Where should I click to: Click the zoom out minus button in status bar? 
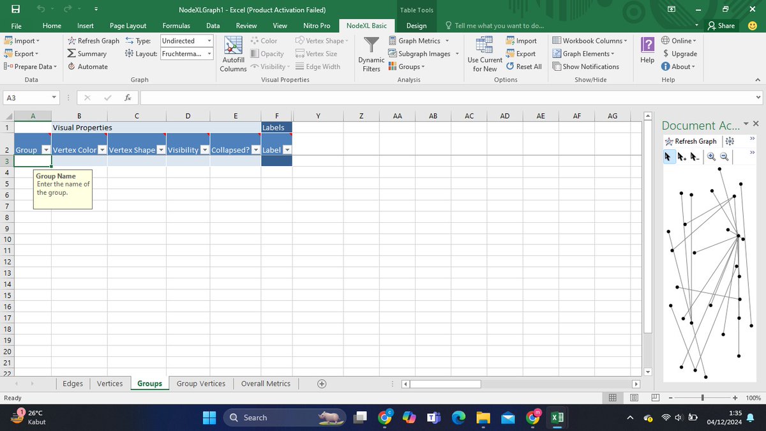pos(670,398)
